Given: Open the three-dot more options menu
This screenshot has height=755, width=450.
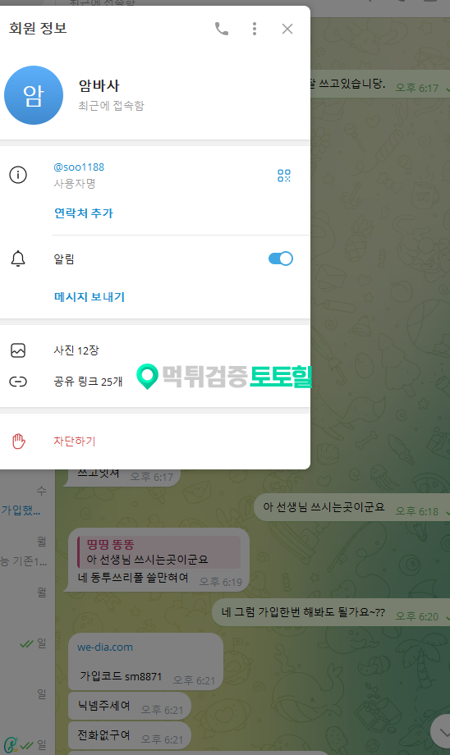Looking at the screenshot, I should click(x=255, y=29).
